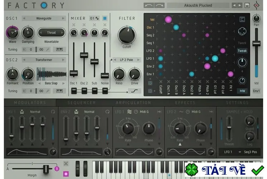The height and width of the screenshot is (179, 267).
Task: Toggle Noise filter routing button
Action: coord(105,91)
